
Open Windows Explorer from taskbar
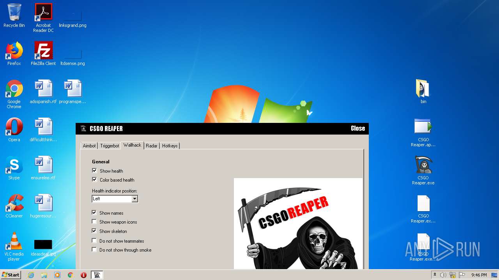[x=44, y=275]
